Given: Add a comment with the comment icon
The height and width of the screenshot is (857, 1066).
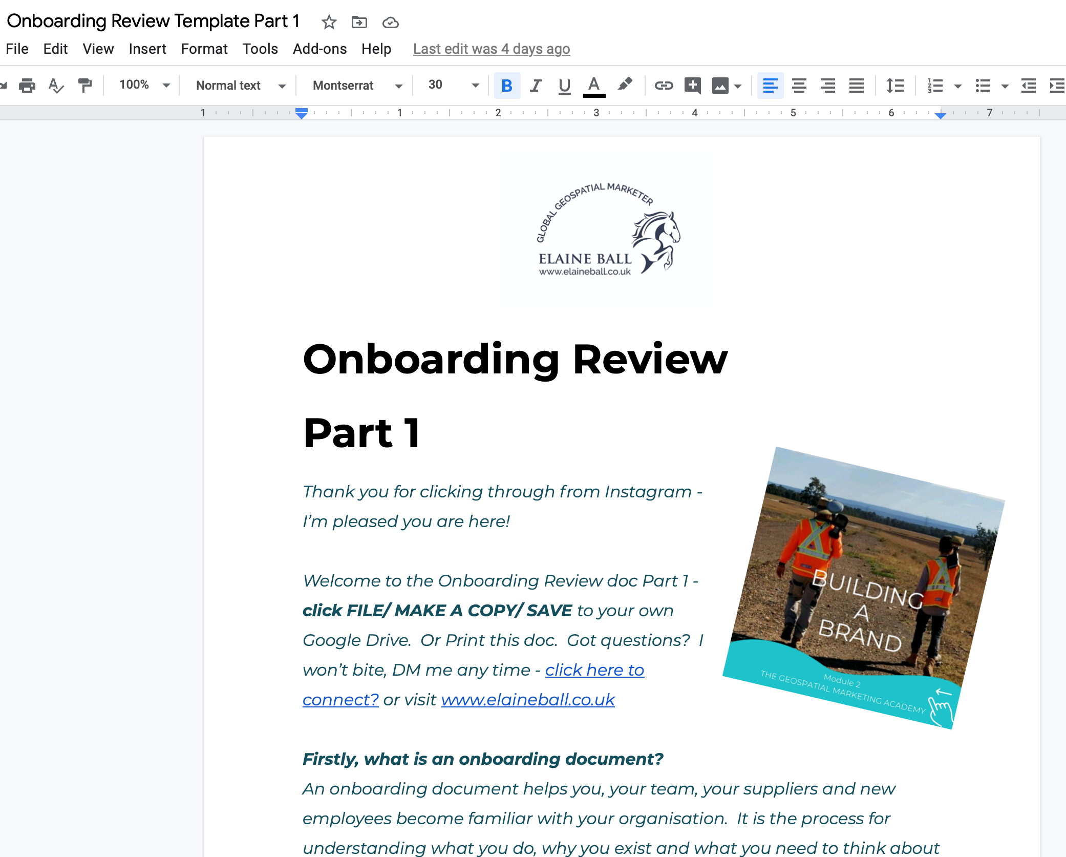Looking at the screenshot, I should pyautogui.click(x=692, y=85).
